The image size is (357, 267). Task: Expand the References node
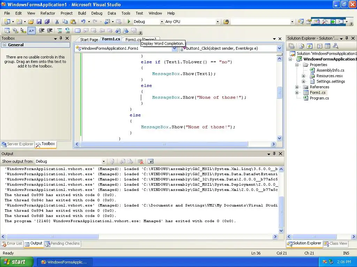point(297,87)
